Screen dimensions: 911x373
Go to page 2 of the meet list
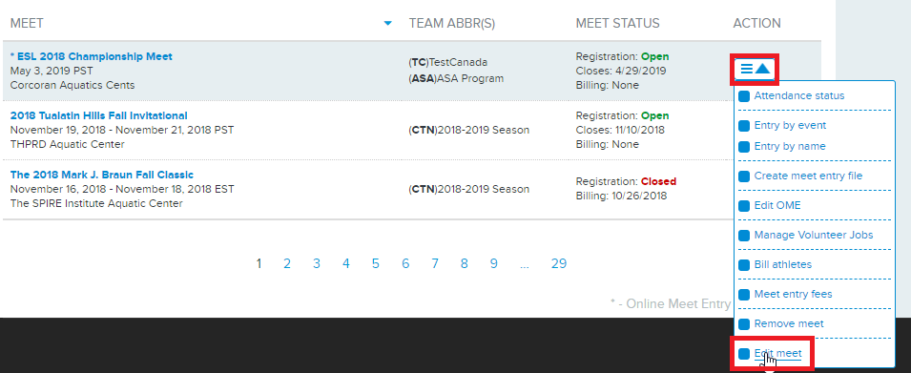point(287,264)
